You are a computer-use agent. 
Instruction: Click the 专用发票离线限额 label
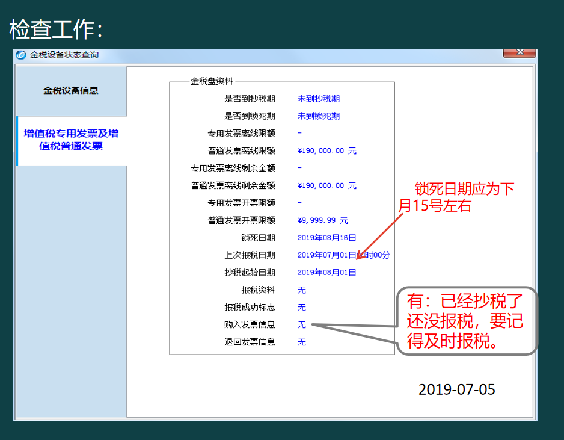pyautogui.click(x=241, y=133)
